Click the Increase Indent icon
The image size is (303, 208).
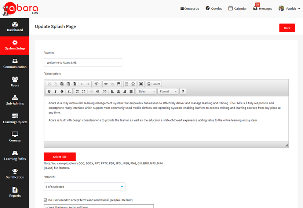(x=98, y=91)
